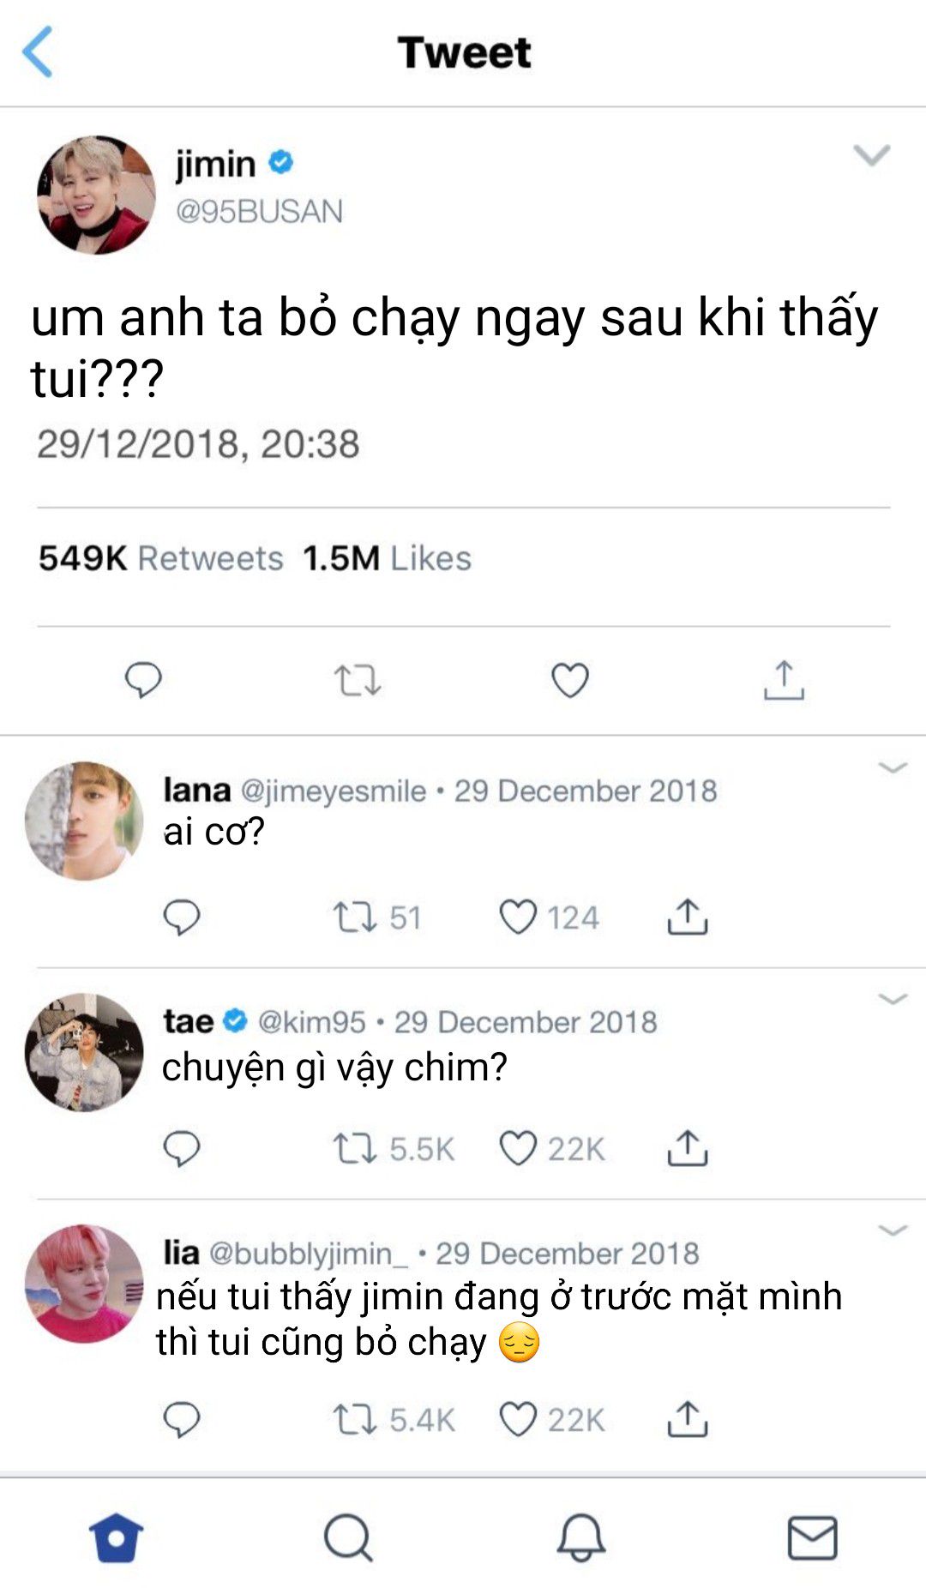Screen dimensions: 926x1588
Task: Go back using the blue arrow
Action: tap(38, 51)
